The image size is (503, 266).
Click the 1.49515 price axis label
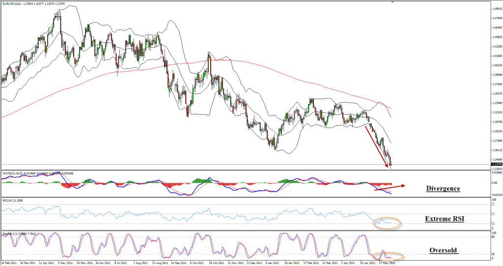point(497,9)
